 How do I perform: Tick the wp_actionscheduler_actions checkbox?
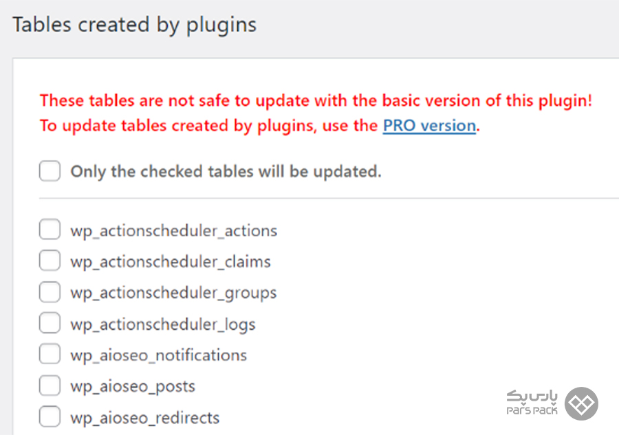pyautogui.click(x=50, y=229)
